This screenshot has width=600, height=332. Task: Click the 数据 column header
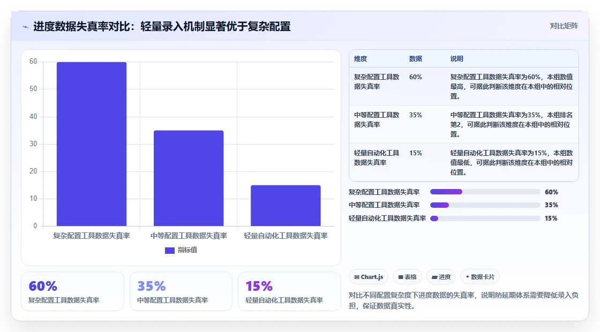[416, 58]
